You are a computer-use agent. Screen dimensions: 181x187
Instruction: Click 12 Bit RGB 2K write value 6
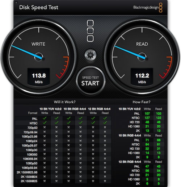coord(147,183)
